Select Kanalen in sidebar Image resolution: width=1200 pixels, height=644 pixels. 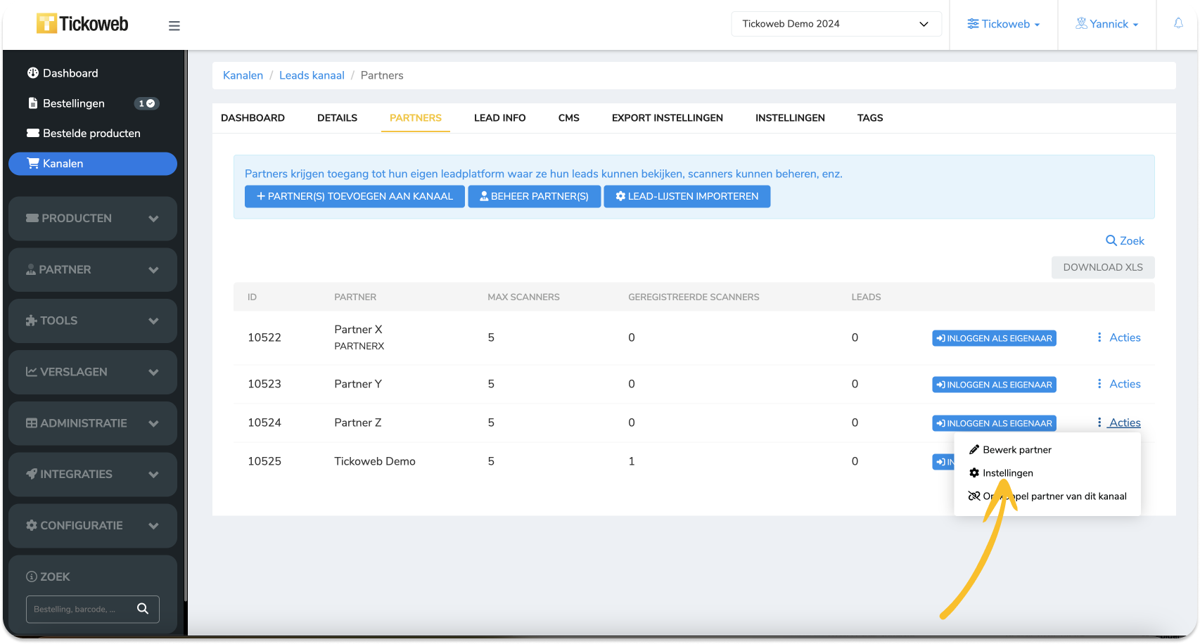coord(93,164)
